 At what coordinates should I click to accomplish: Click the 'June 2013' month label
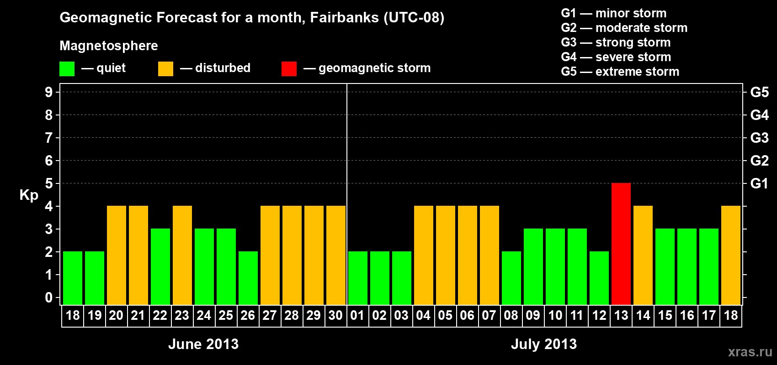(203, 344)
